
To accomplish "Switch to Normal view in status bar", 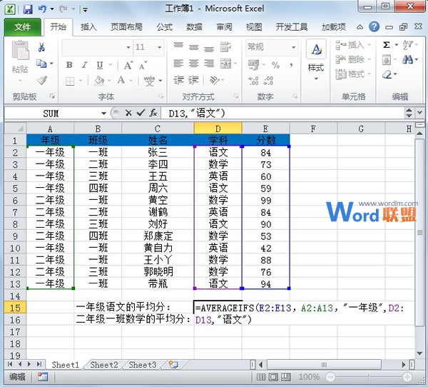I will pyautogui.click(x=260, y=376).
